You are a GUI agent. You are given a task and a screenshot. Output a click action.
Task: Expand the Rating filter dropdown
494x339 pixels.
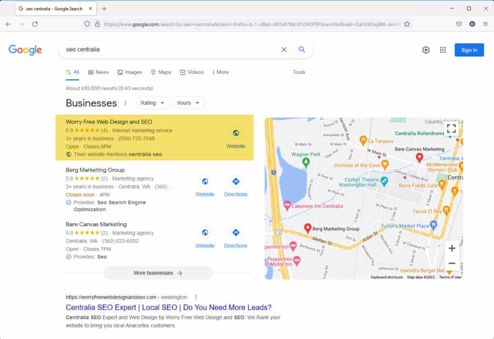pos(153,103)
